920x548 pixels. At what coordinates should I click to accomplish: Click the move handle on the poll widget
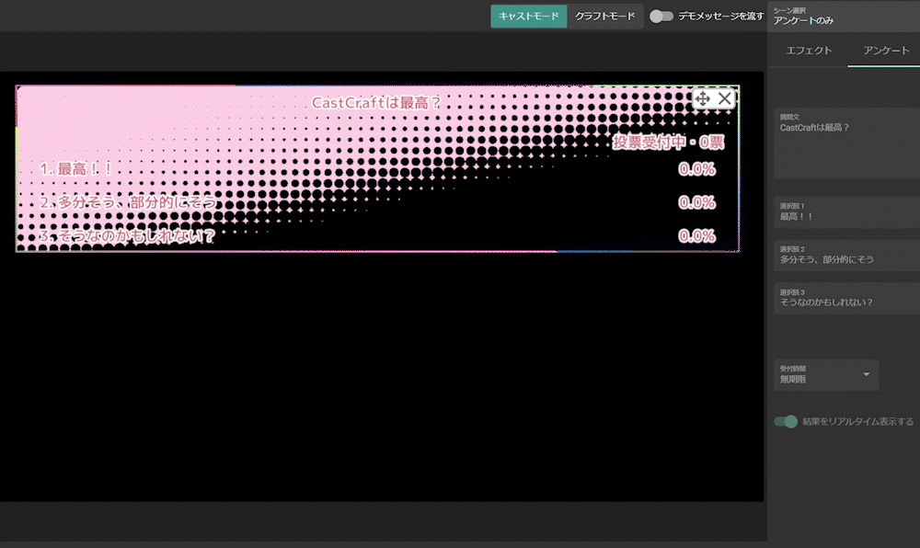click(703, 98)
